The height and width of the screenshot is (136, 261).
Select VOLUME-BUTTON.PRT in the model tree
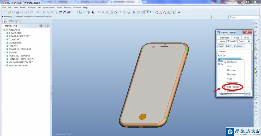pyautogui.click(x=19, y=62)
